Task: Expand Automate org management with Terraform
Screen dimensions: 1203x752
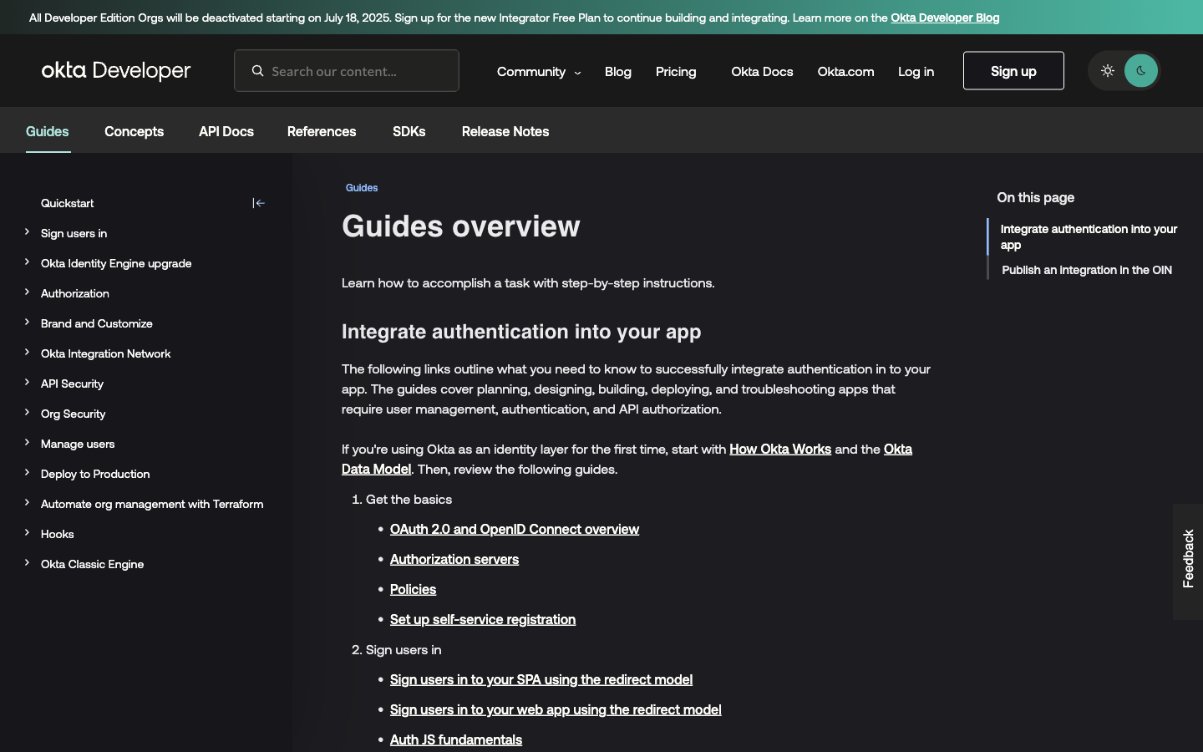Action: pyautogui.click(x=27, y=503)
